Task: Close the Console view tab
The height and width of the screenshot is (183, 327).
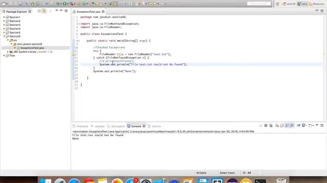Action: (x=144, y=126)
